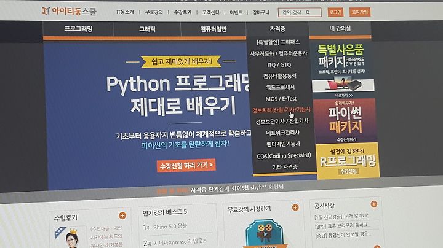443x248 pixels.
Task: Open 수업후기 plus icon for more
Action: coord(122,215)
